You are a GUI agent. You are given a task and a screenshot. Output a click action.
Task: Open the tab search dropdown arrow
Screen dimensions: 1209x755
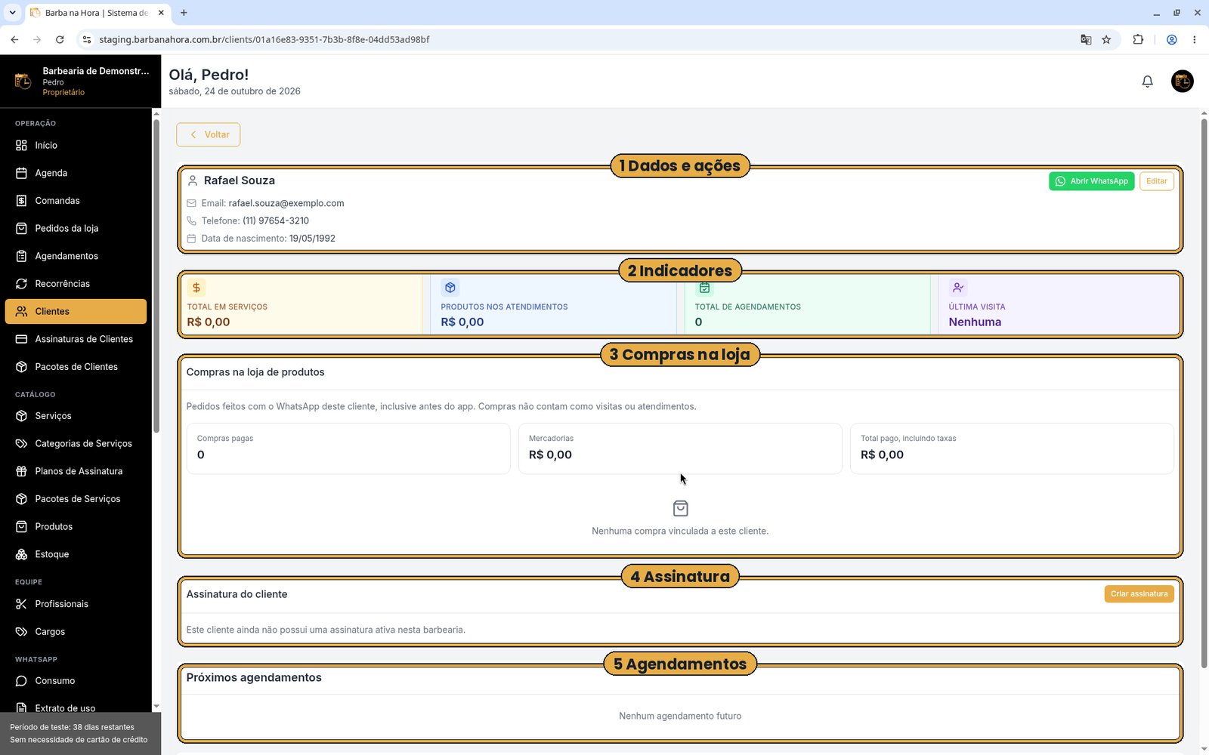pyautogui.click(x=12, y=13)
